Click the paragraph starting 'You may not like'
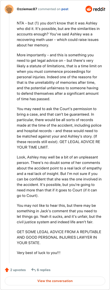Viewport: 110px width, 290px height. (59, 214)
